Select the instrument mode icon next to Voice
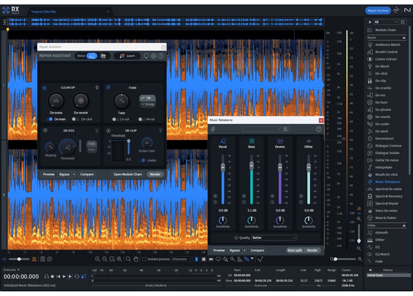This screenshot has height=296, width=413. click(x=103, y=56)
